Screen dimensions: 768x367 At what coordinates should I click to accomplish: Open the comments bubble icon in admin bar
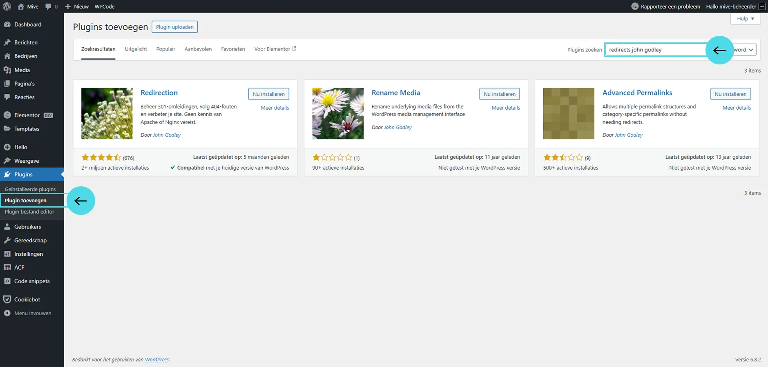(49, 7)
